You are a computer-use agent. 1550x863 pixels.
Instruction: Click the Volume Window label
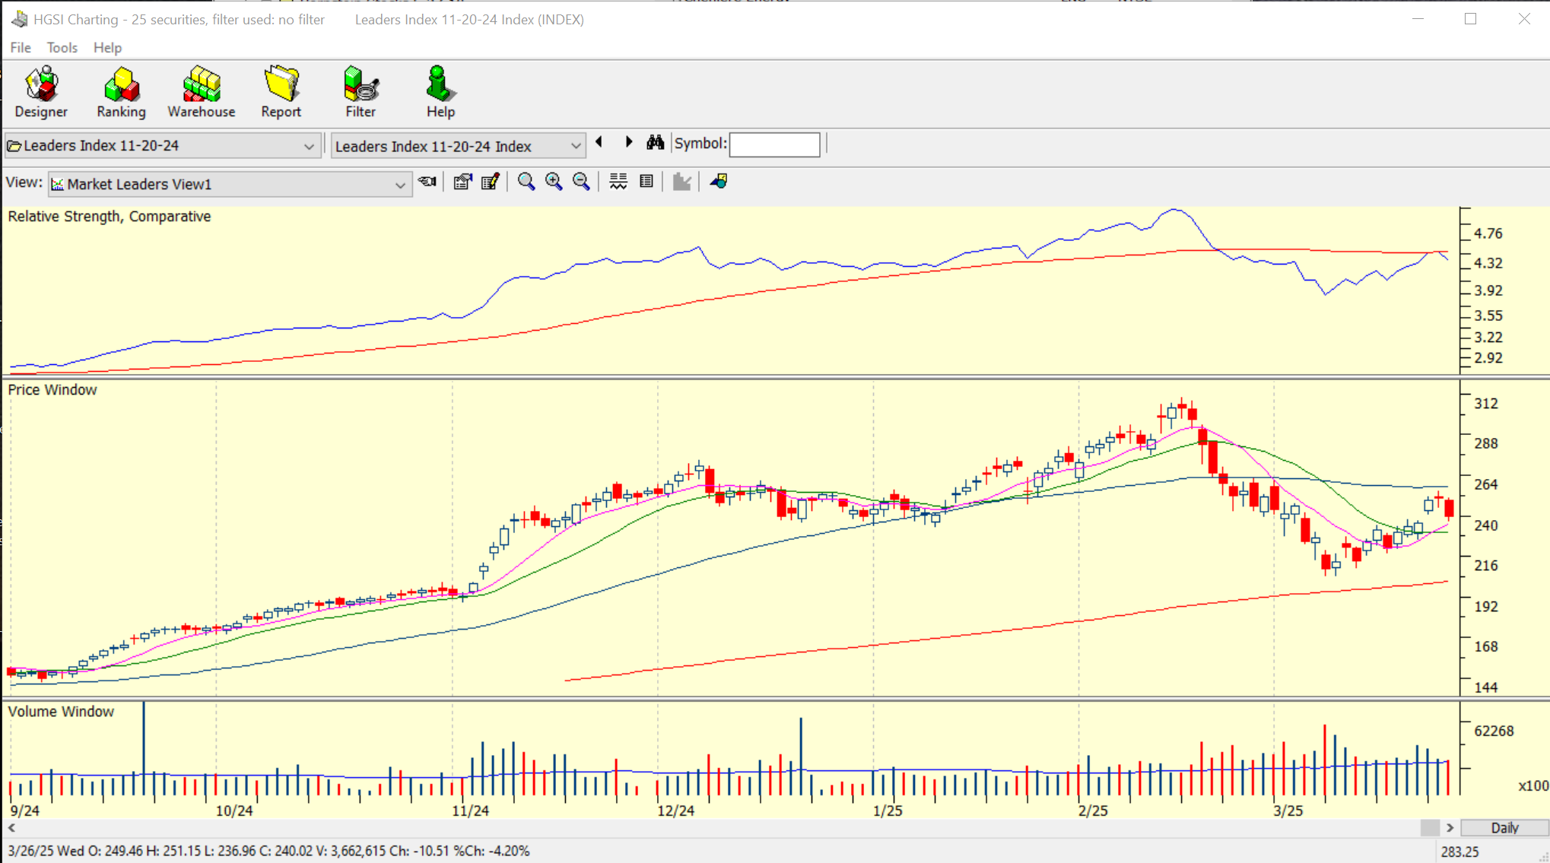coord(61,712)
